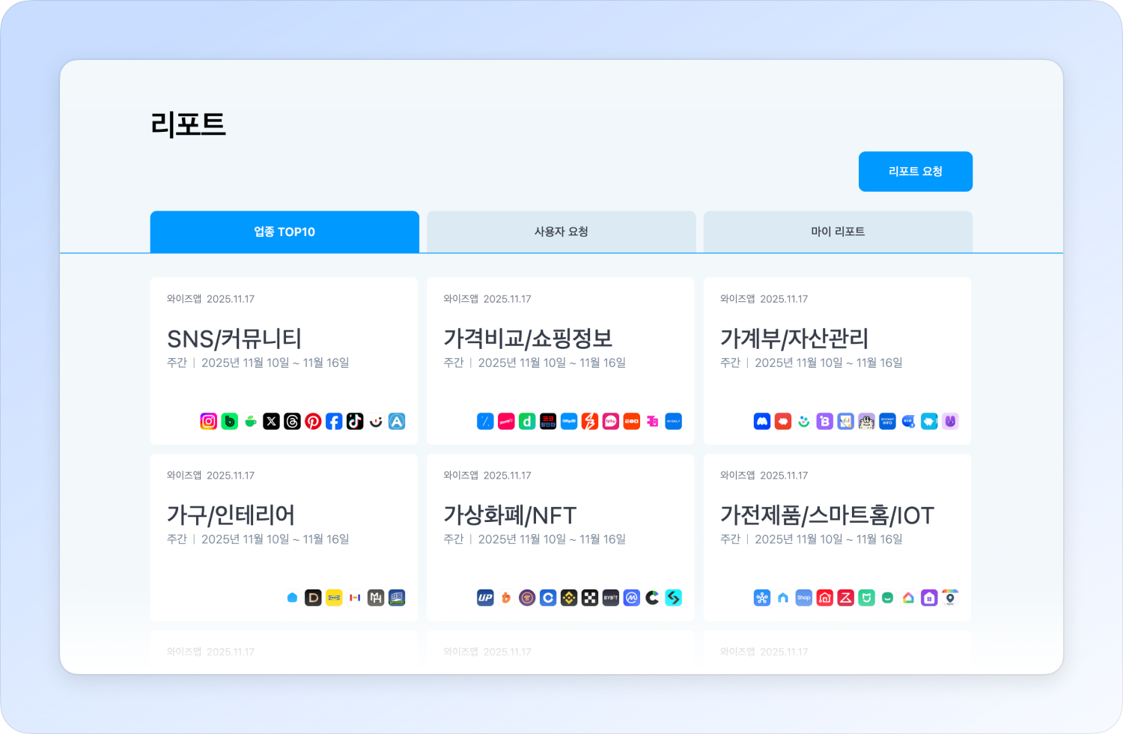Click the blue SmartThings icon

click(x=762, y=598)
